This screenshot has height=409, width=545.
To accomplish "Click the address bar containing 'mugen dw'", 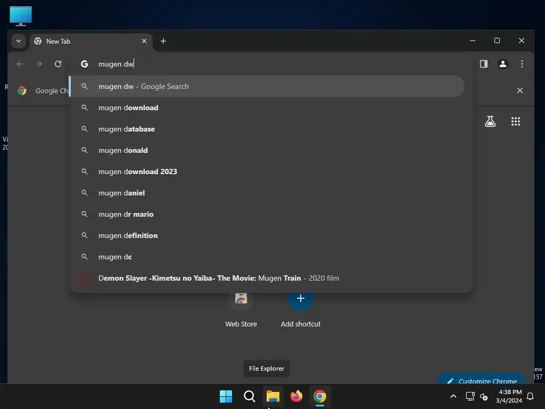I will 271,64.
